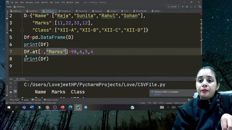The height and width of the screenshot is (130, 232).
Task: Switch to the CSVFile.py editor tab
Action: tap(49, 11)
